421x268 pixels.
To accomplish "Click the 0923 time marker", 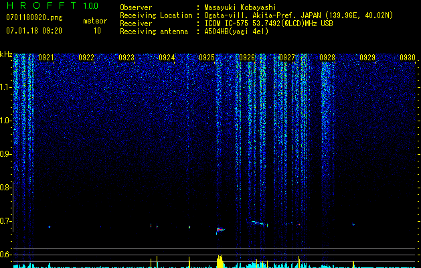I will click(x=127, y=57).
